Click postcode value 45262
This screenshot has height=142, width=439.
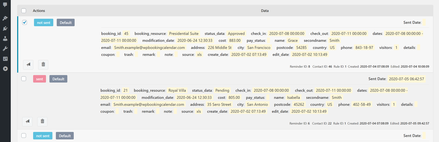tap(299, 104)
